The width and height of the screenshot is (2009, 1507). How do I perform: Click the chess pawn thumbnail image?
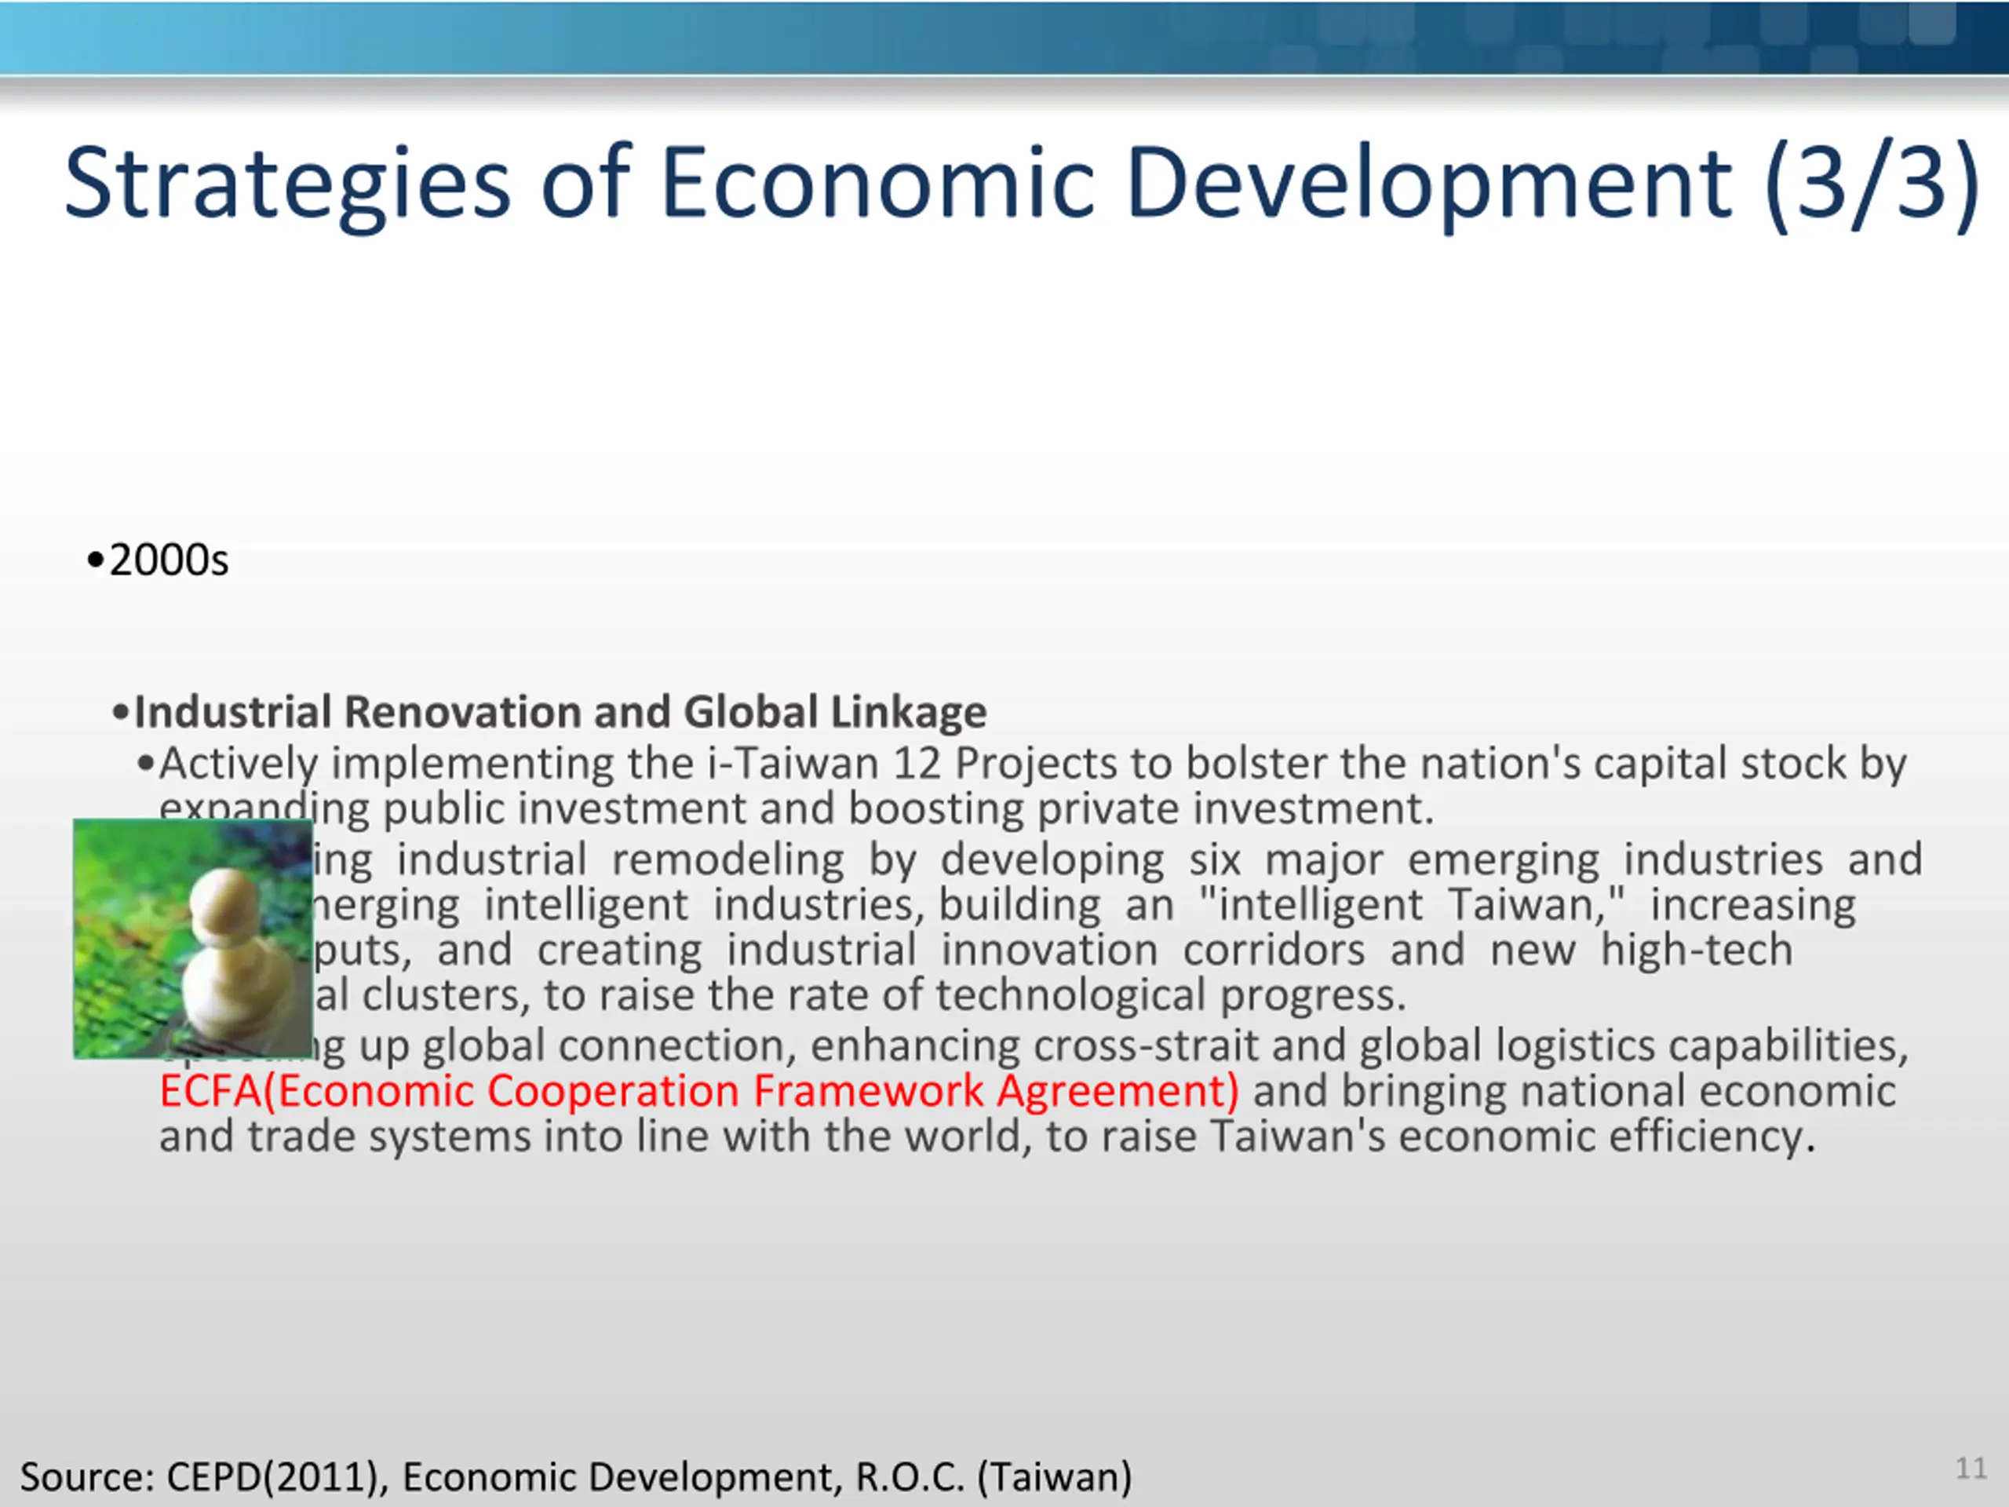[192, 939]
